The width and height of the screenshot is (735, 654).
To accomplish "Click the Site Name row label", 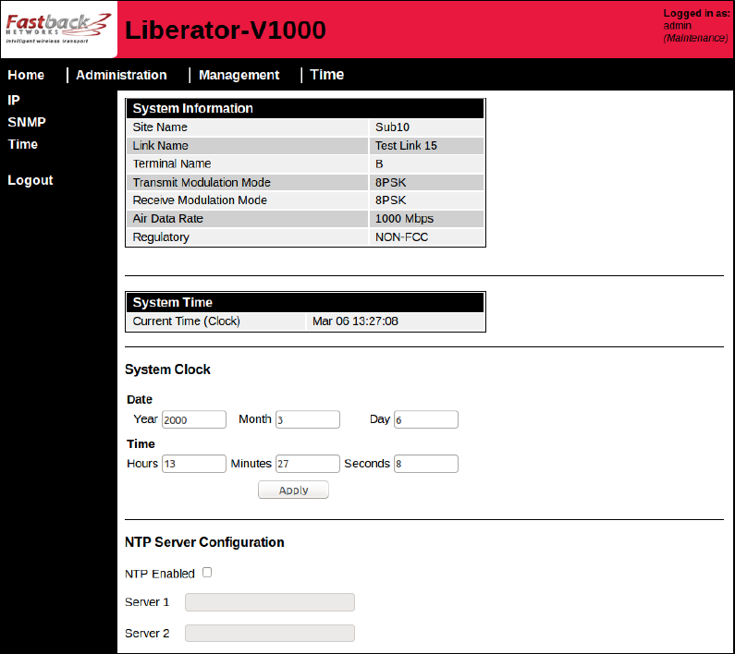I will [x=160, y=127].
